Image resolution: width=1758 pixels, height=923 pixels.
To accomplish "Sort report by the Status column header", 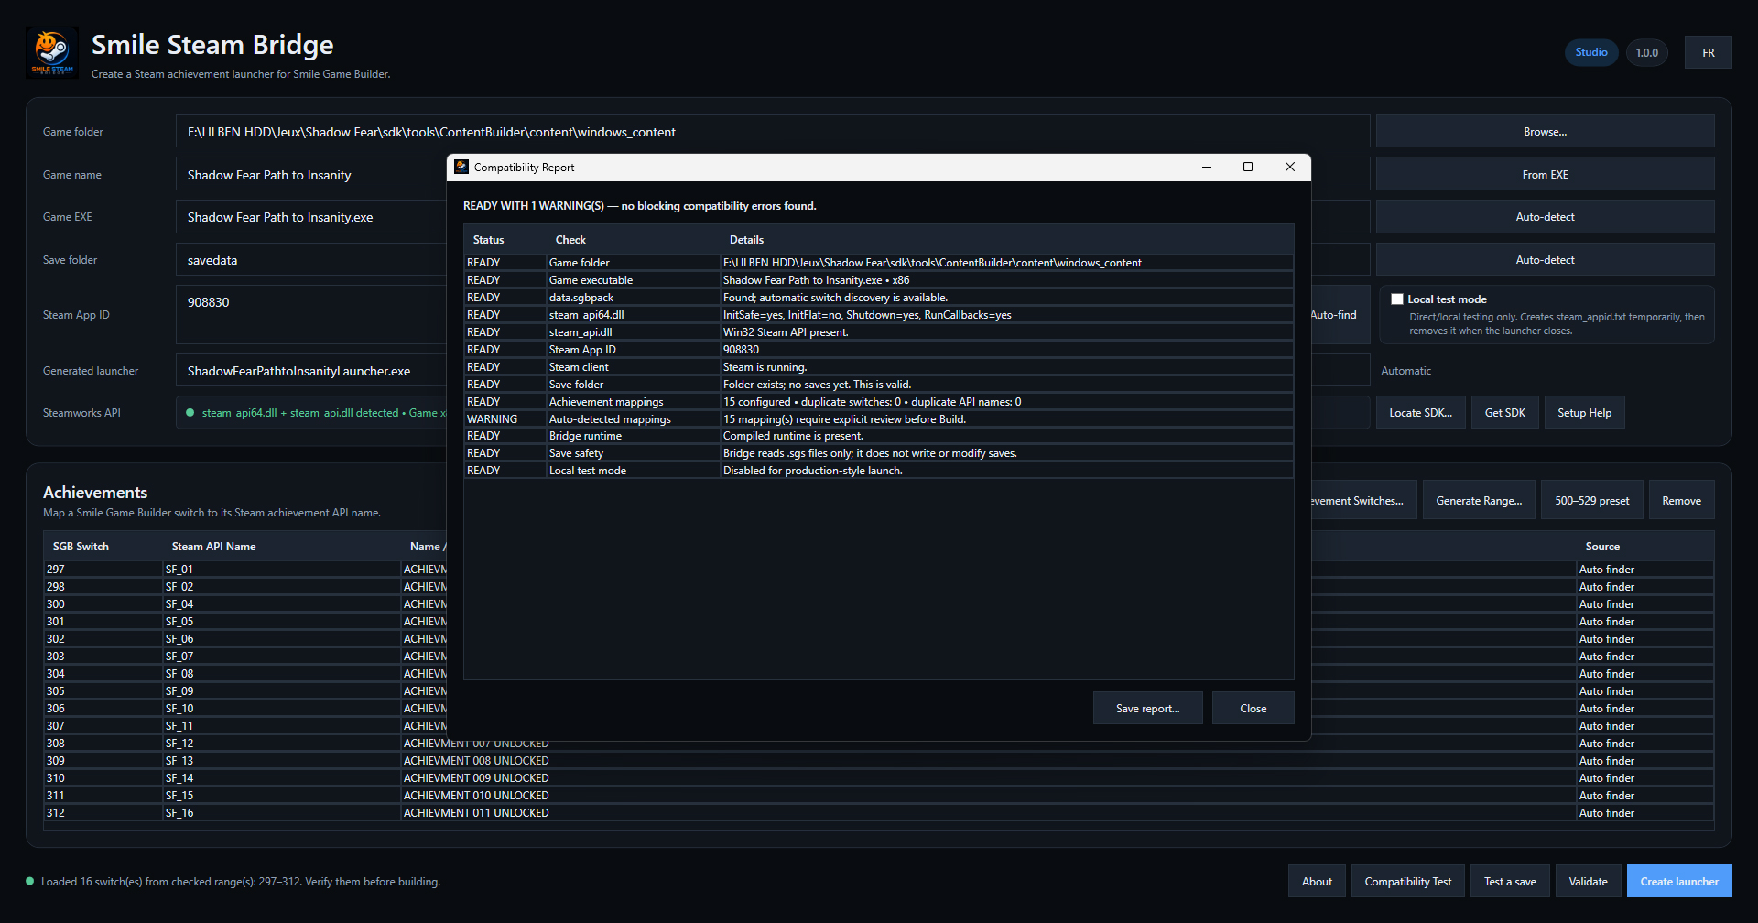I will (505, 240).
